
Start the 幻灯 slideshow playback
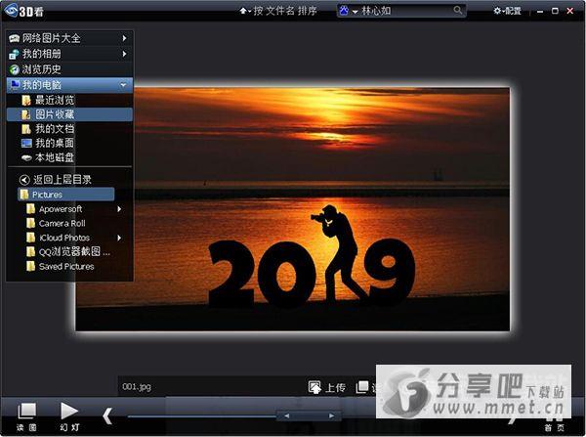click(x=69, y=416)
